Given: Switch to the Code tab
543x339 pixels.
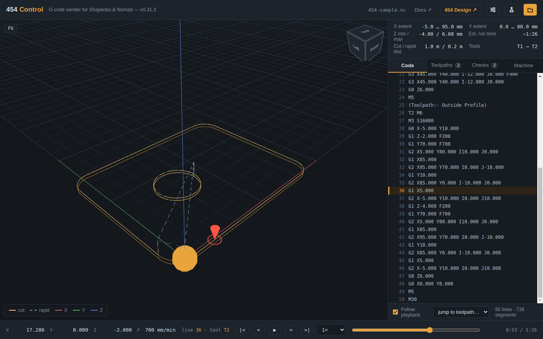Looking at the screenshot, I should [x=408, y=66].
